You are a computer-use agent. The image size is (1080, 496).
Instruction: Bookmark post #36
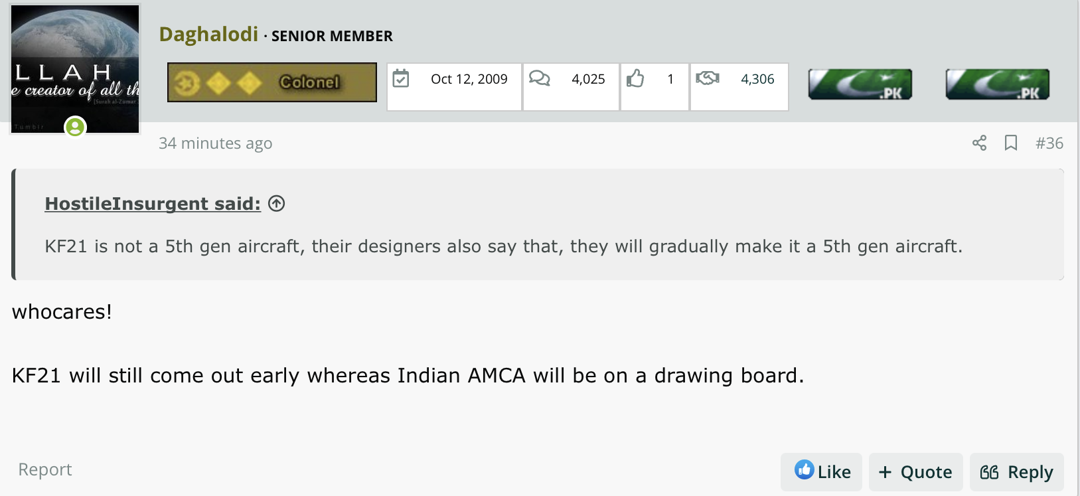click(x=1011, y=143)
